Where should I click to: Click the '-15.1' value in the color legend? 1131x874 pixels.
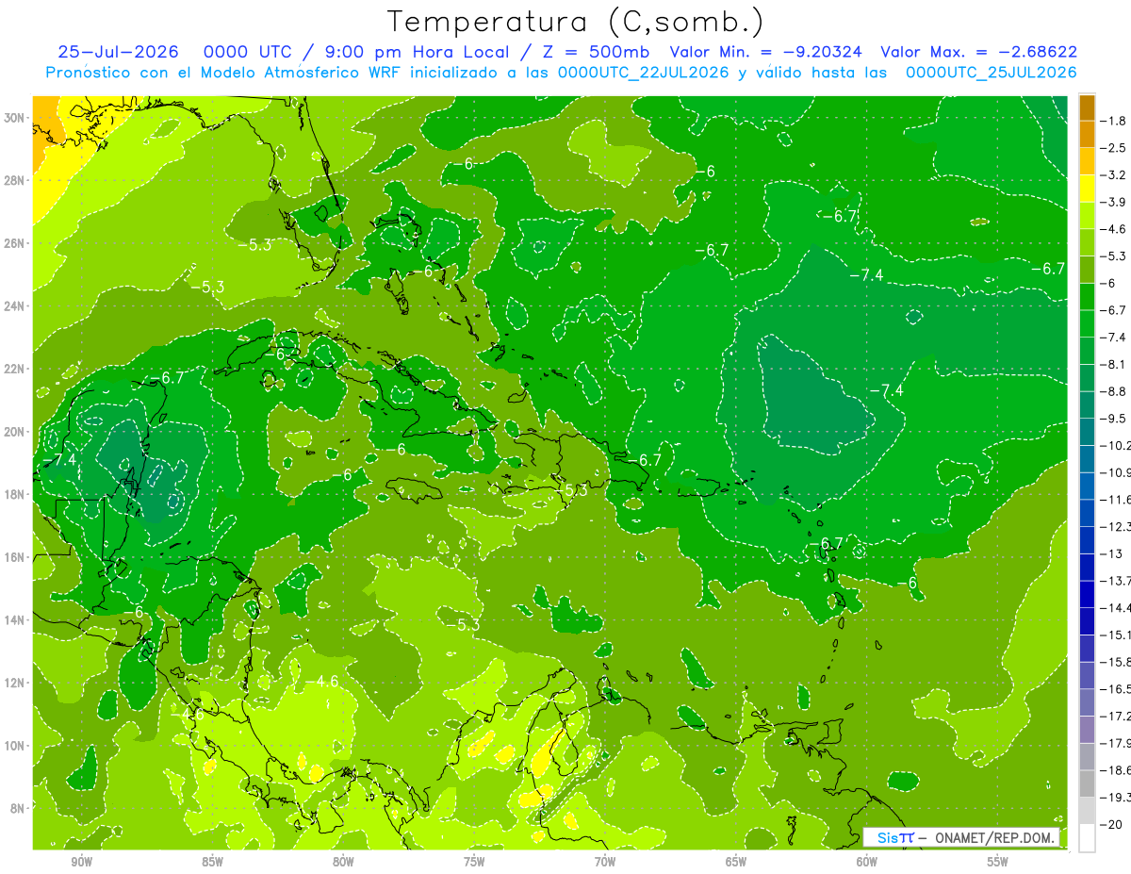point(1116,635)
